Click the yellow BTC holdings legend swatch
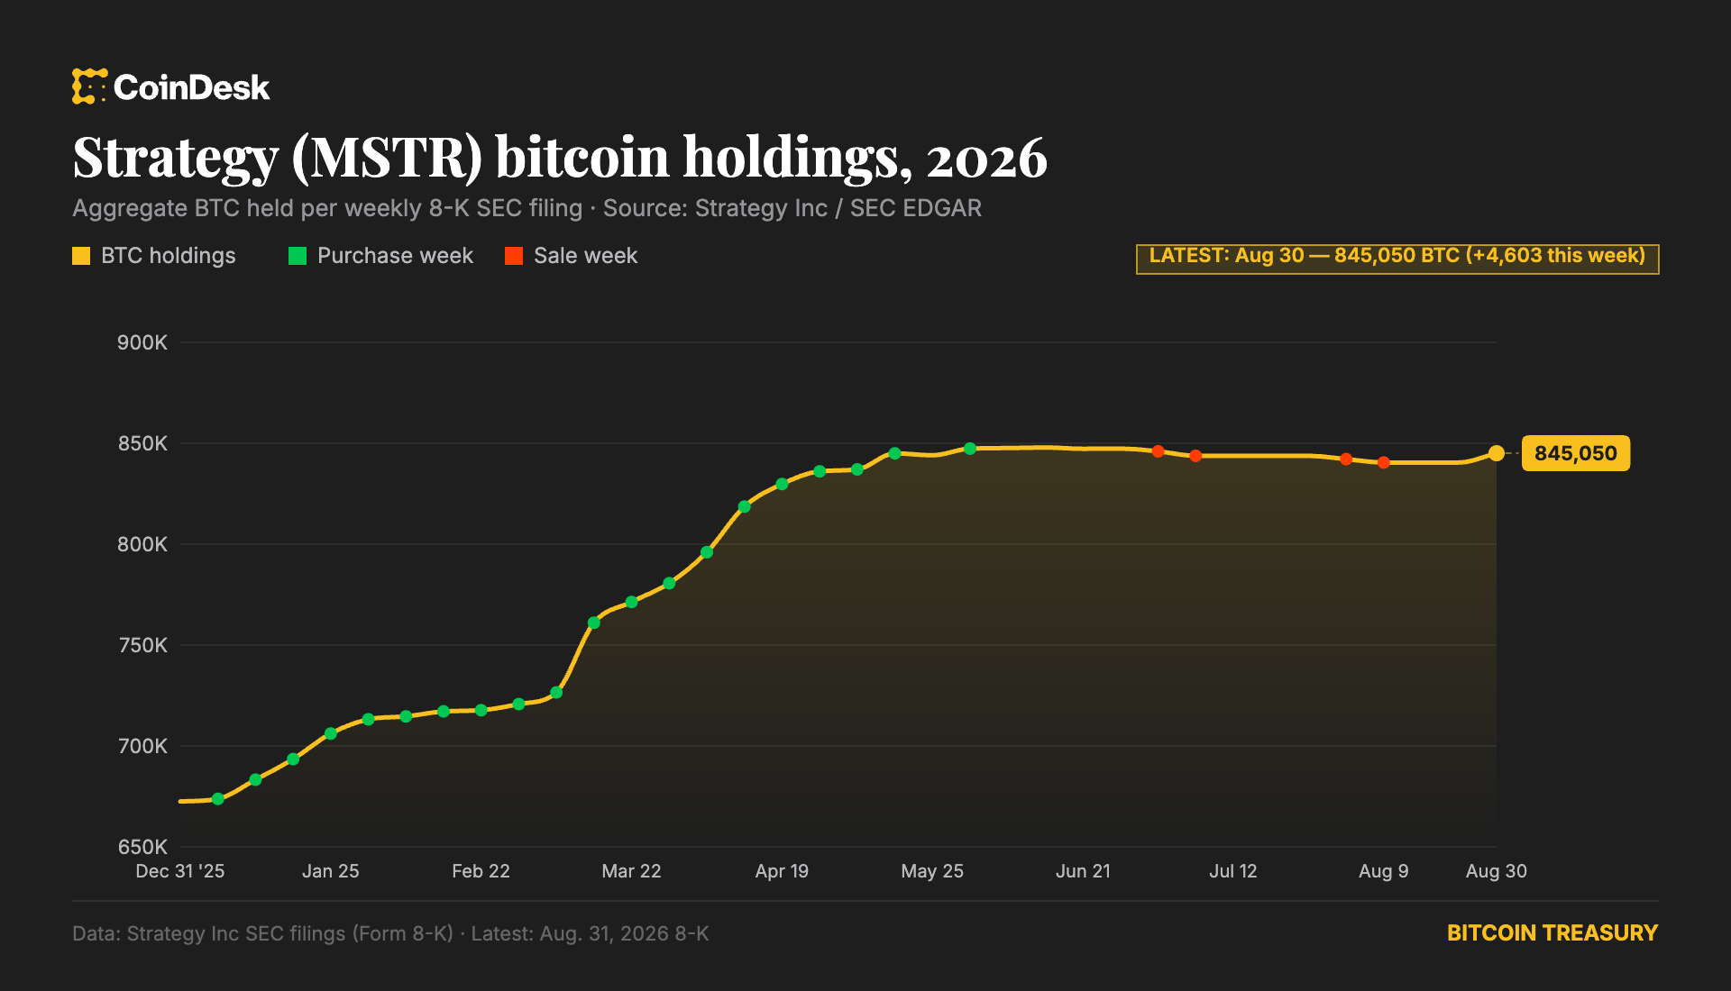Image resolution: width=1731 pixels, height=991 pixels. point(81,256)
